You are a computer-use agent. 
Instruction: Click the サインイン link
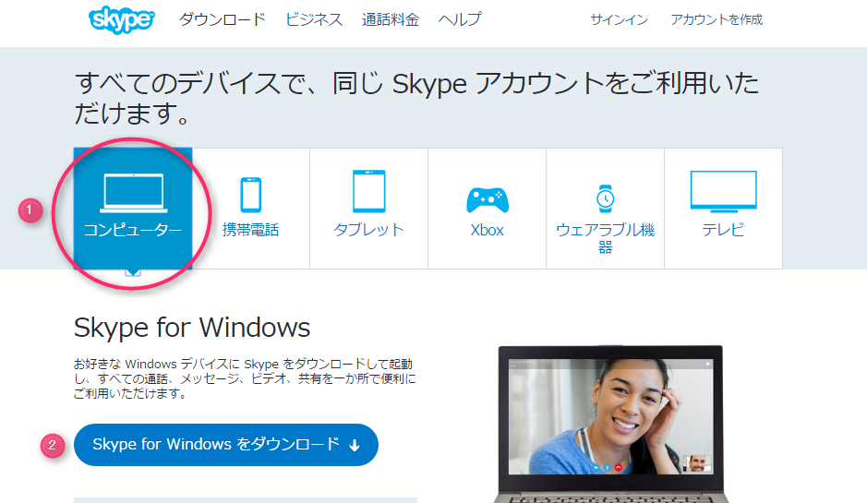[x=619, y=20]
